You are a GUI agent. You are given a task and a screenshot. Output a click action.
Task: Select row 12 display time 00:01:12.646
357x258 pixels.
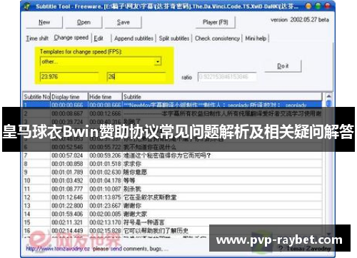point(67,197)
